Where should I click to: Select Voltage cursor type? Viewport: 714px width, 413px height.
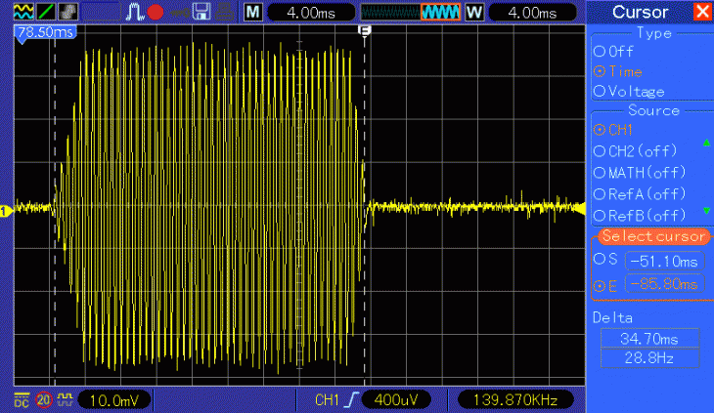tap(601, 91)
